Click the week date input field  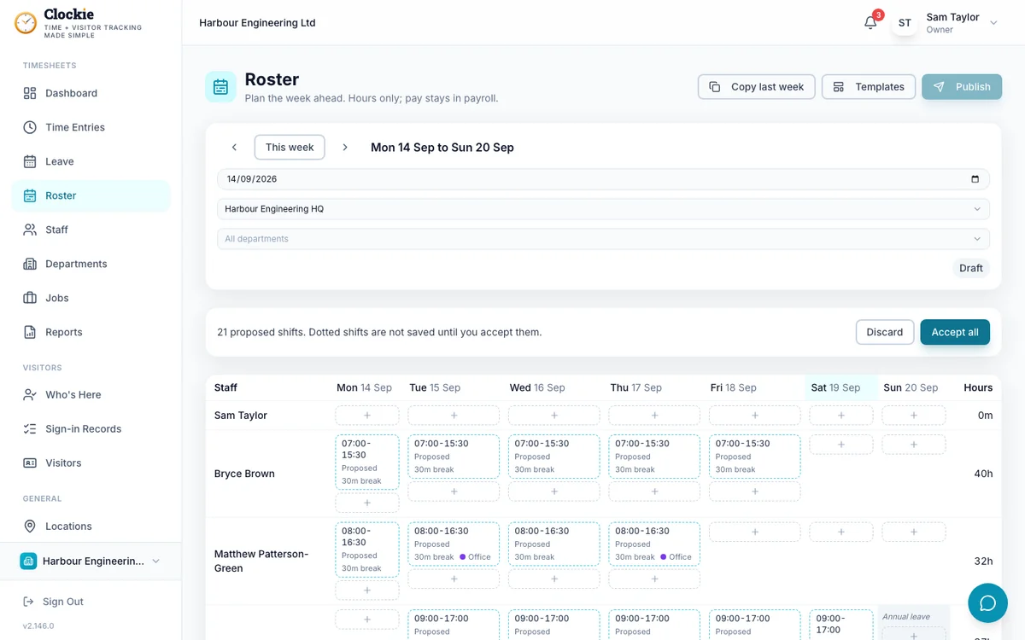pyautogui.click(x=603, y=179)
